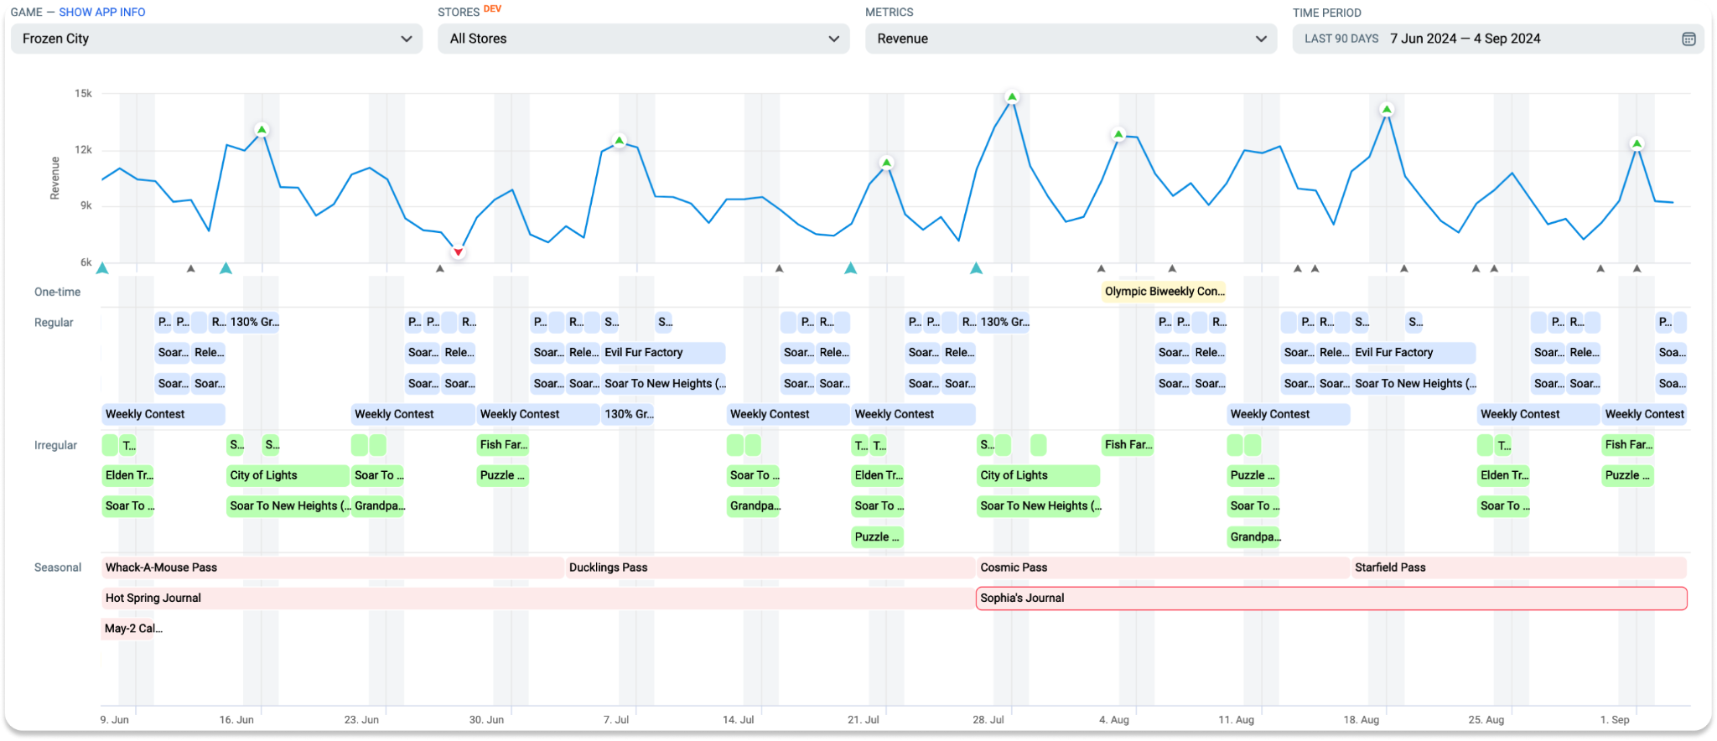Click the green peak marker near 16 Jun
1717x741 pixels.
pyautogui.click(x=262, y=130)
